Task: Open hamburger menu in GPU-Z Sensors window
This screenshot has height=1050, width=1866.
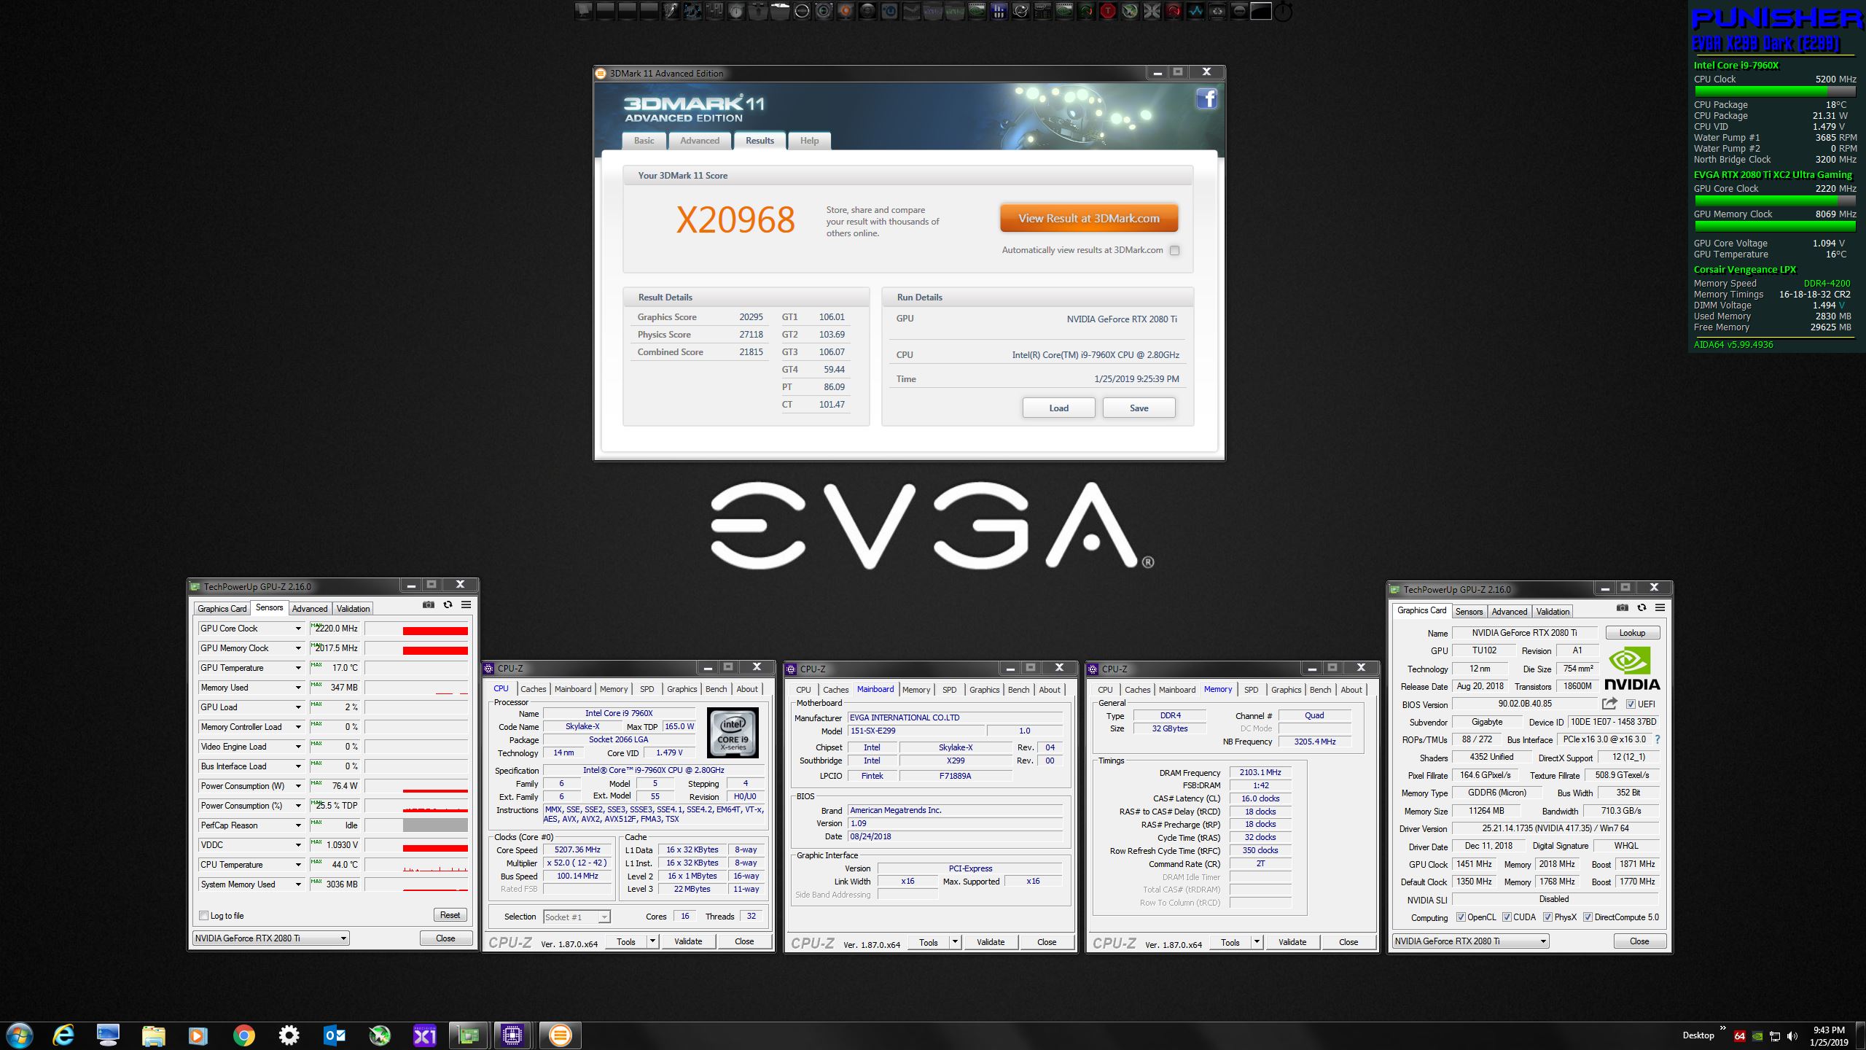Action: (x=466, y=604)
